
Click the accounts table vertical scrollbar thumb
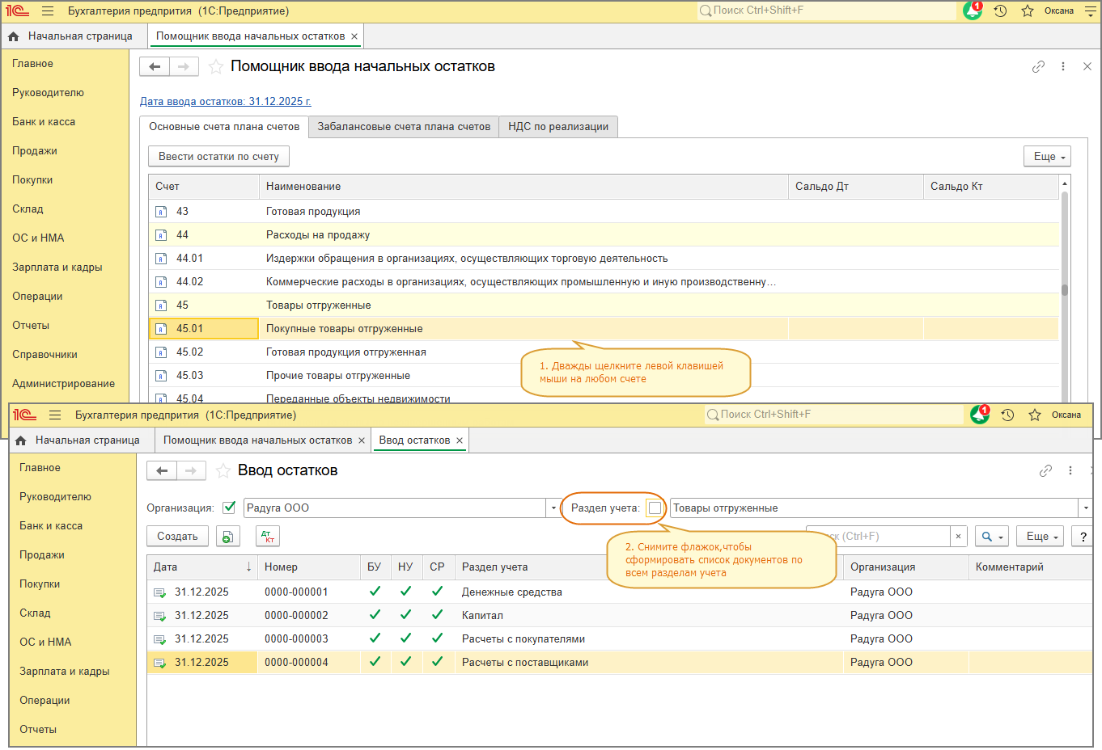pos(1065,289)
